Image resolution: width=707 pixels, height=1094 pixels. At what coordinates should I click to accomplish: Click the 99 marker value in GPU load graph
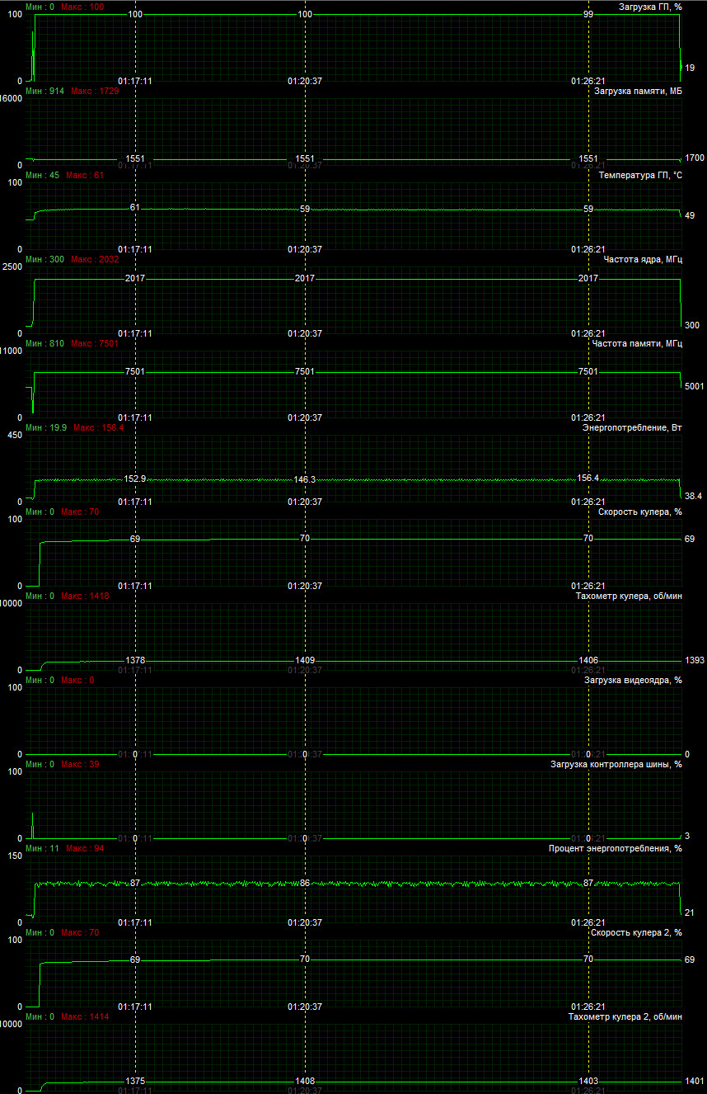588,14
